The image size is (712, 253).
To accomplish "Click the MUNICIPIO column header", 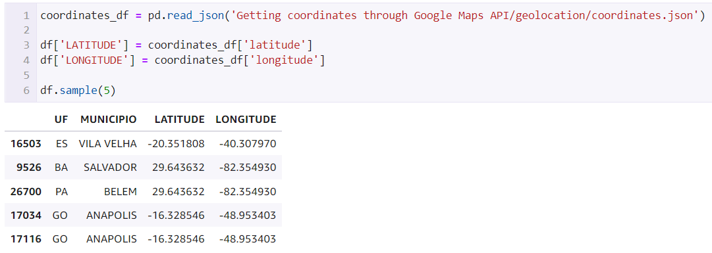I will pos(109,120).
